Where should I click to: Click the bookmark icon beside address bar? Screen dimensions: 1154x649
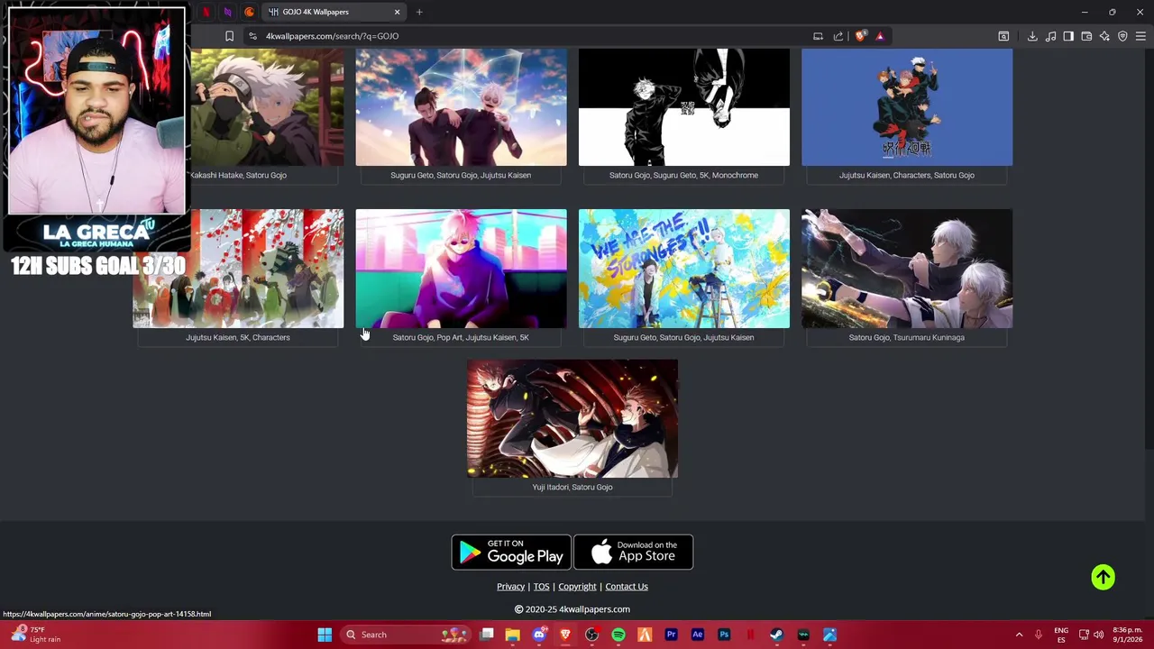point(229,36)
